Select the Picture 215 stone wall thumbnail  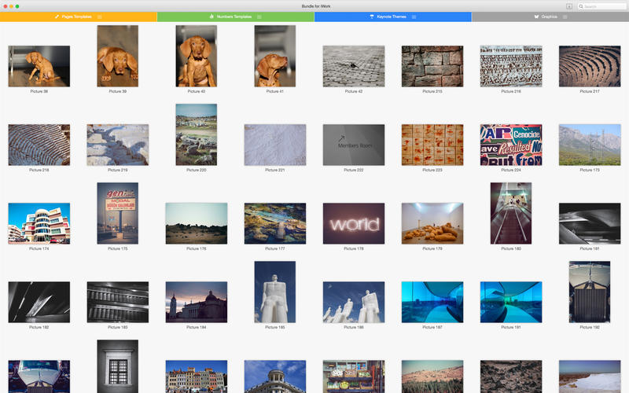[432, 66]
